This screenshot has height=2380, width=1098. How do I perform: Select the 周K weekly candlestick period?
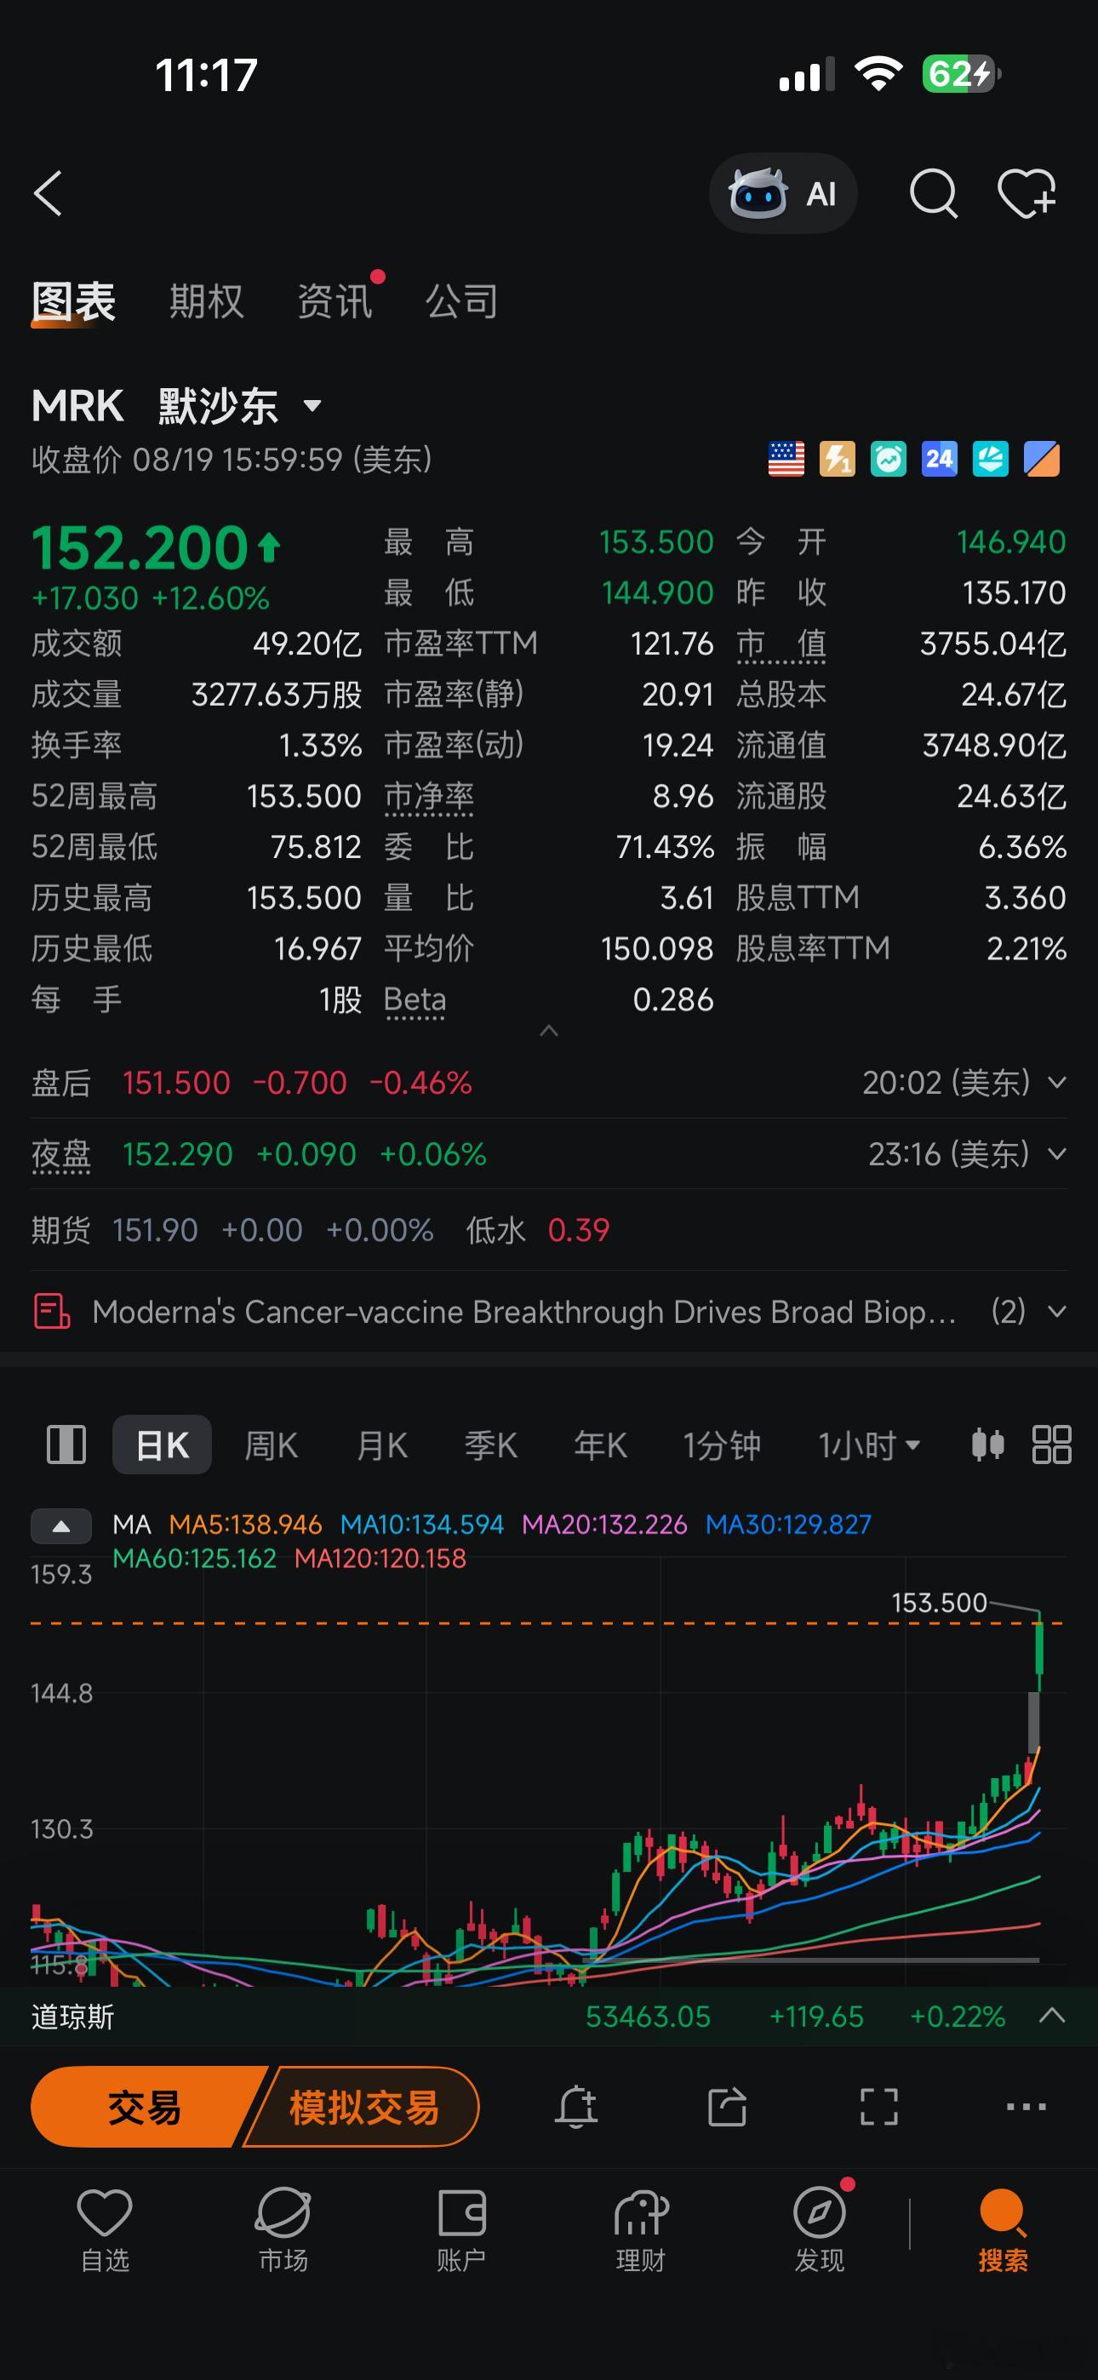[x=271, y=1445]
